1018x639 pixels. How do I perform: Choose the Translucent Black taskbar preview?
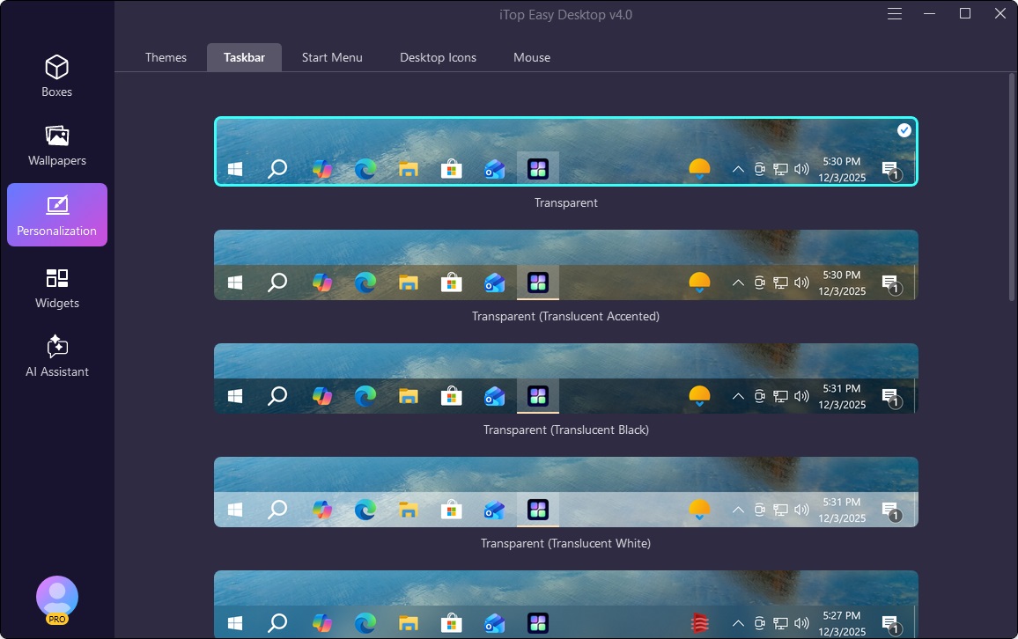[x=566, y=378]
